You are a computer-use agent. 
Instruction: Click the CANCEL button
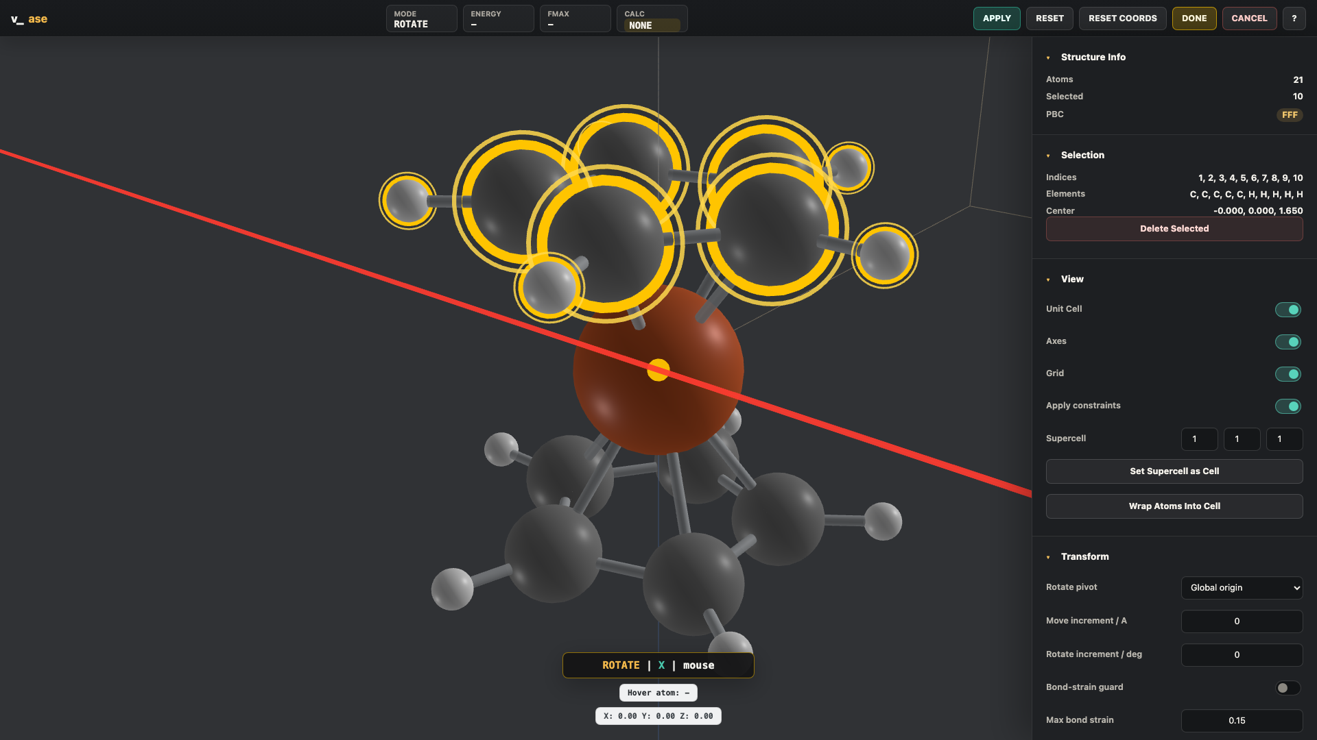click(1248, 18)
